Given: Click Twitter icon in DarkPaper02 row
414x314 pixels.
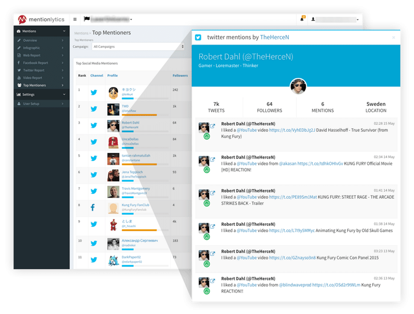Looking at the screenshot, I should 94,260.
